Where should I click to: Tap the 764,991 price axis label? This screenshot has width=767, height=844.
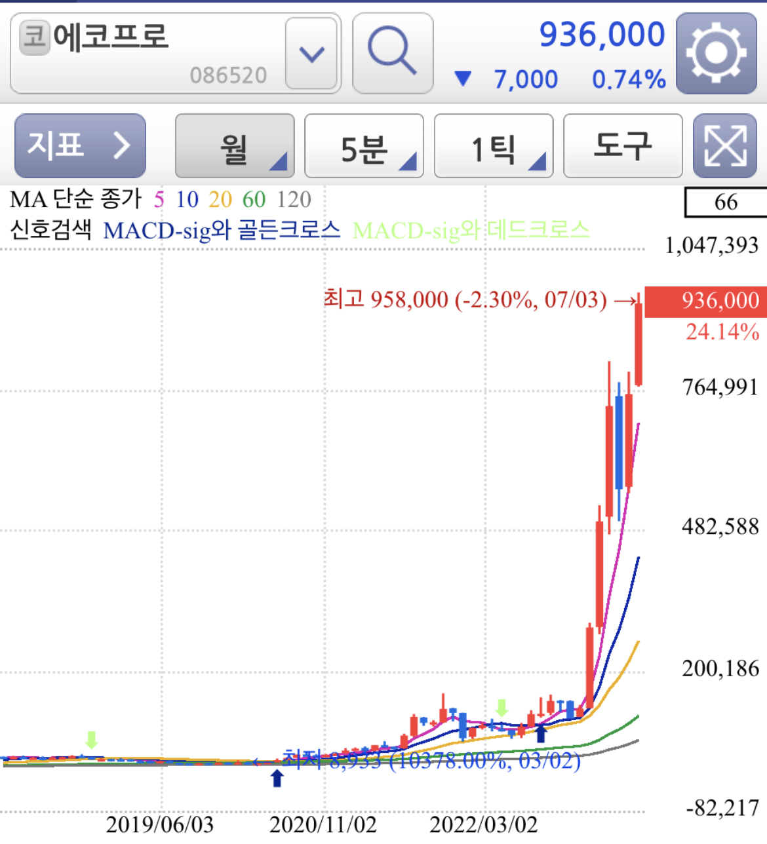[720, 387]
